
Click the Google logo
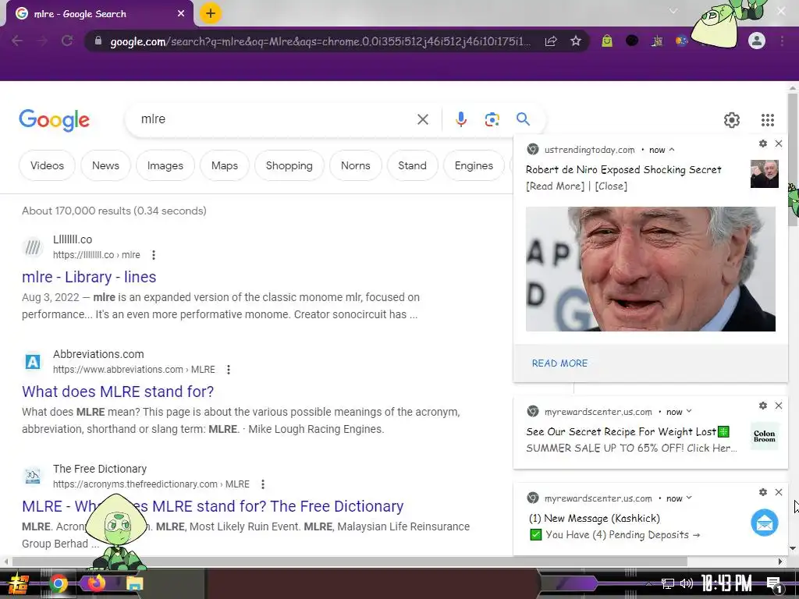click(x=55, y=120)
